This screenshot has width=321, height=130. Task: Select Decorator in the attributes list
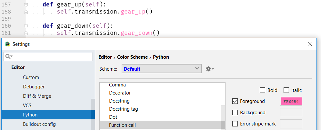120,93
